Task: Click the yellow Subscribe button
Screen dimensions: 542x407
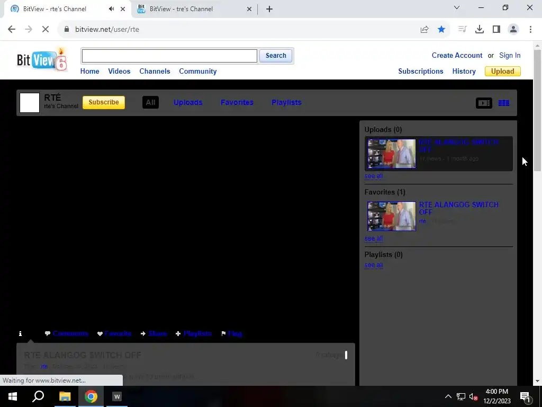Action: click(x=104, y=102)
